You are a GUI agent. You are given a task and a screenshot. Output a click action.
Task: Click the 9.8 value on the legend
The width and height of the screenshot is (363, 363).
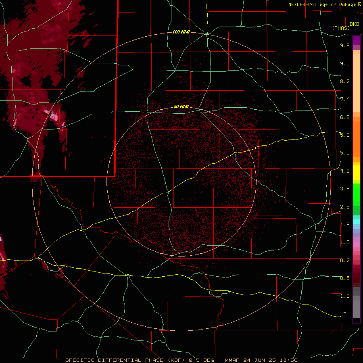[345, 46]
